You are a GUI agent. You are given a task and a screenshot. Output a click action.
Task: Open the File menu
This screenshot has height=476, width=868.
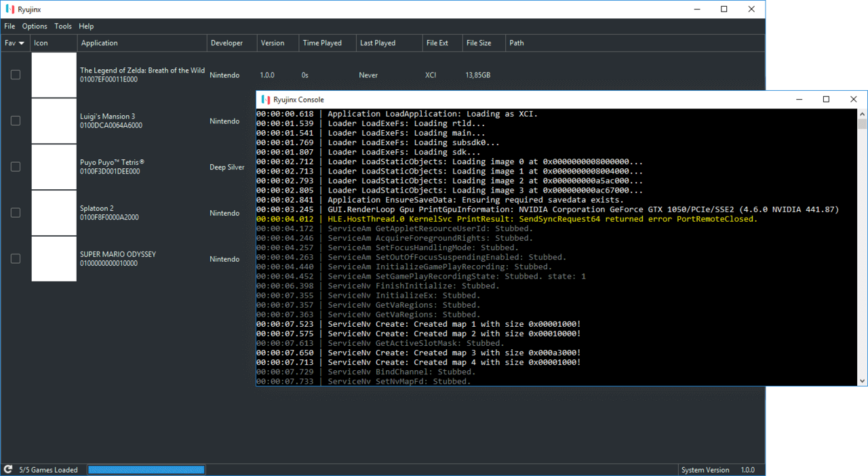pyautogui.click(x=9, y=26)
